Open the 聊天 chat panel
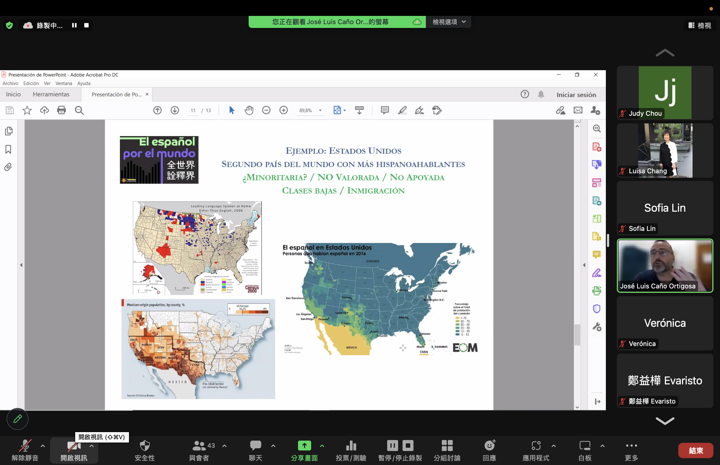720x465 pixels. click(255, 450)
